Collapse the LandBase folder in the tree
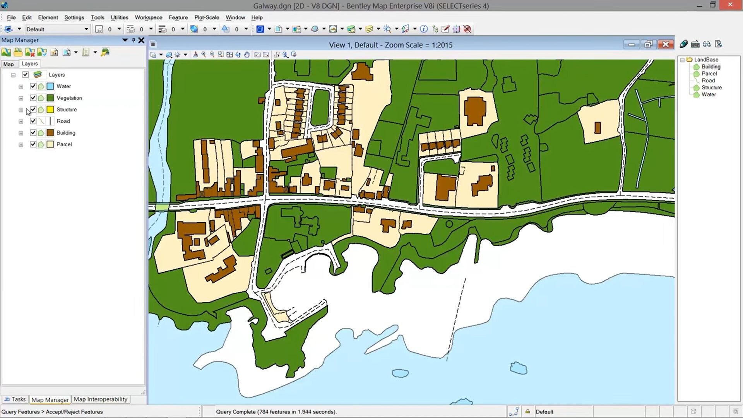Screen dimensions: 743x418 coord(682,60)
